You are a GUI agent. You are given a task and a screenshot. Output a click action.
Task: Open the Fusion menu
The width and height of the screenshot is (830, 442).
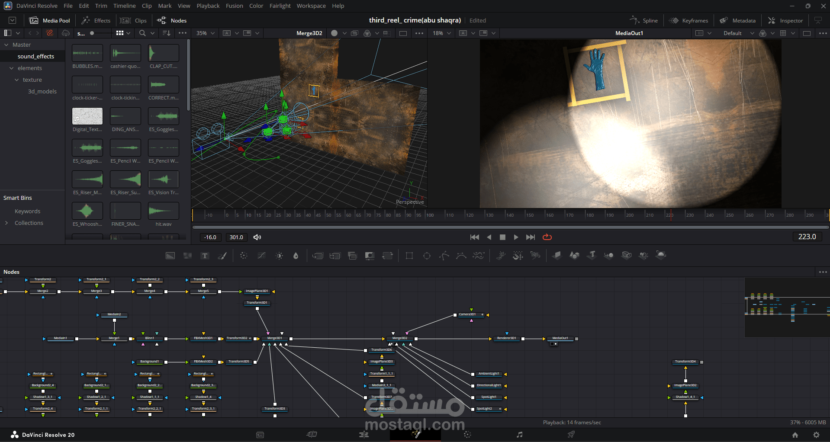(x=234, y=6)
